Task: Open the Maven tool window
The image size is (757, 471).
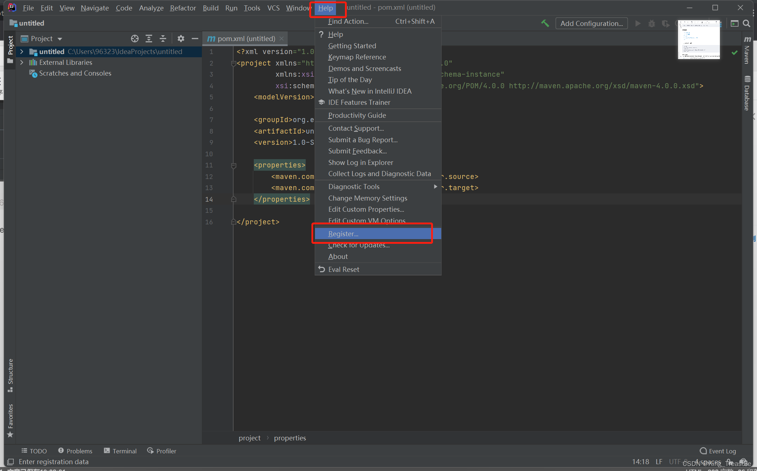Action: [747, 50]
